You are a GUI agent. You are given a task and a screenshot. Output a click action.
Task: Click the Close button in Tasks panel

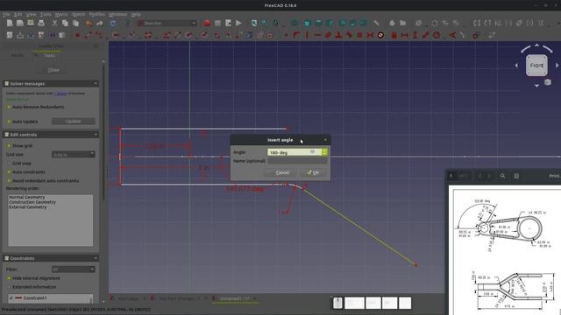tap(53, 70)
